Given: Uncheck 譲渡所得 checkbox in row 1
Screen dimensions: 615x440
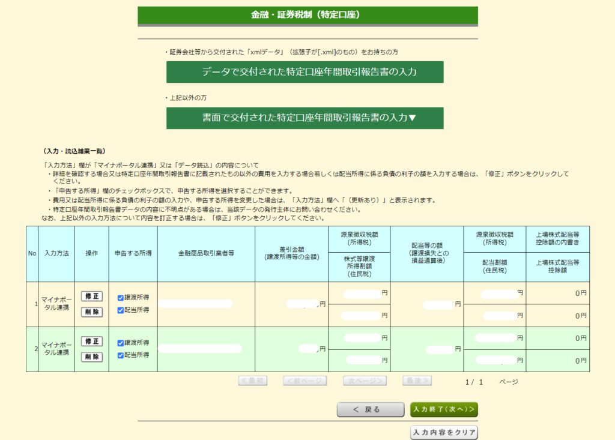Looking at the screenshot, I should tap(121, 298).
